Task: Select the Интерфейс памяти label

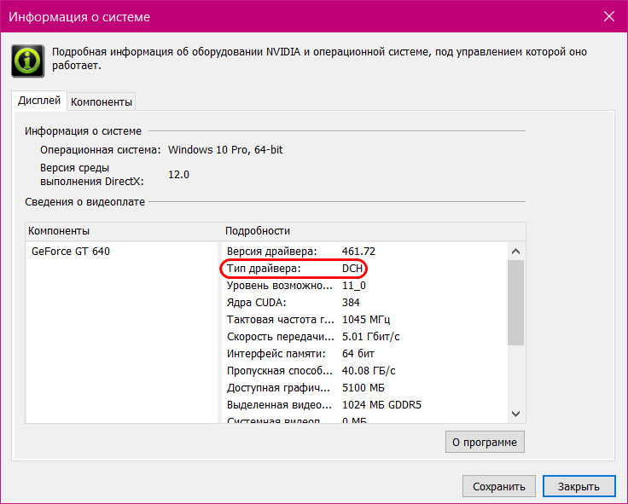Action: [x=276, y=354]
